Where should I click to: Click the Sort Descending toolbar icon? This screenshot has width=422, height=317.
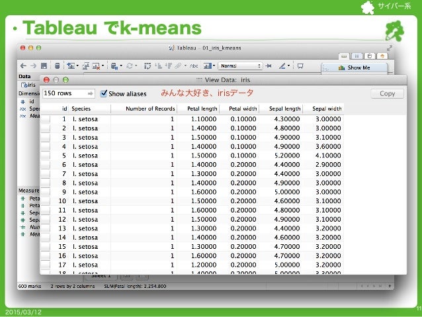pos(169,66)
